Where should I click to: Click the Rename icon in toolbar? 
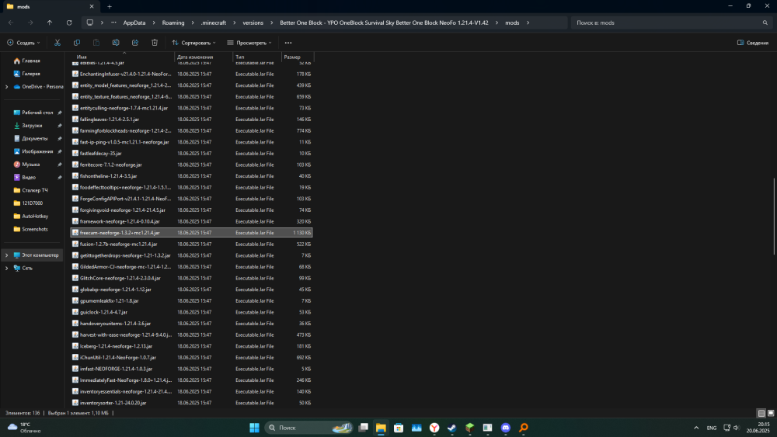[116, 43]
